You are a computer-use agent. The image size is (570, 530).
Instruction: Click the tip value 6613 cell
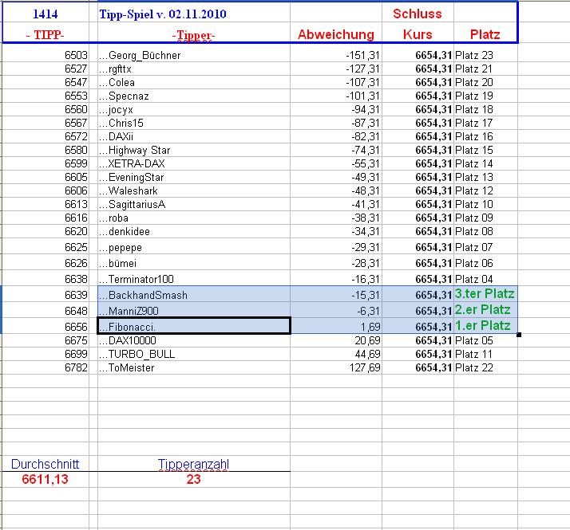click(x=46, y=204)
